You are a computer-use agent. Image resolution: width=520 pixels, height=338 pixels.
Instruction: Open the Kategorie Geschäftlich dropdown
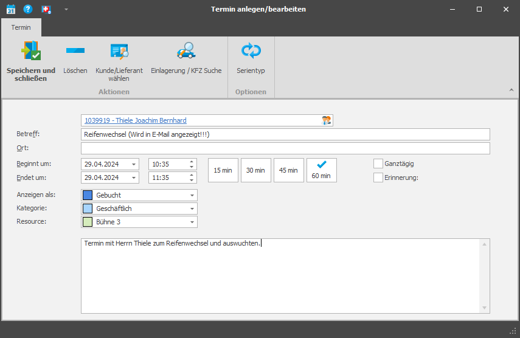[x=192, y=209]
